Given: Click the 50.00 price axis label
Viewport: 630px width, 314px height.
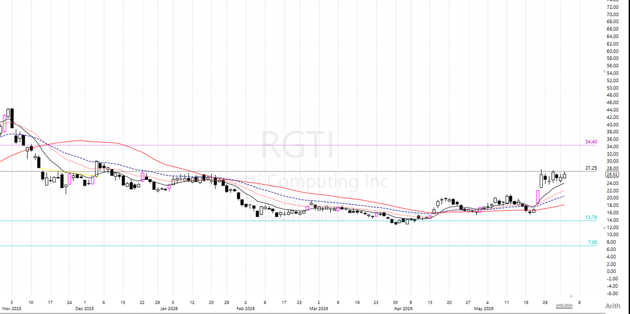Looking at the screenshot, I should point(612,88).
